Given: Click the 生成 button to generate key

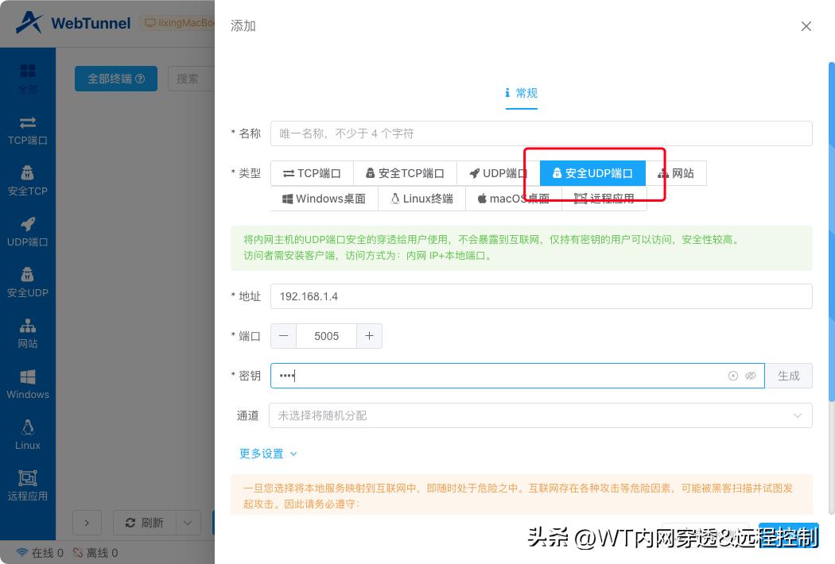Looking at the screenshot, I should [x=789, y=375].
